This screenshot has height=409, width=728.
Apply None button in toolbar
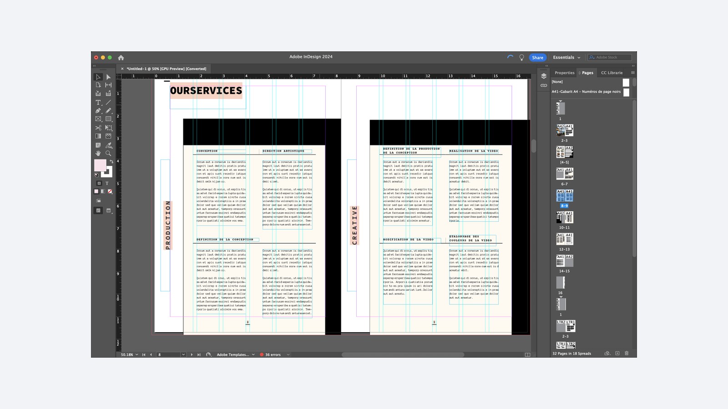click(x=110, y=191)
